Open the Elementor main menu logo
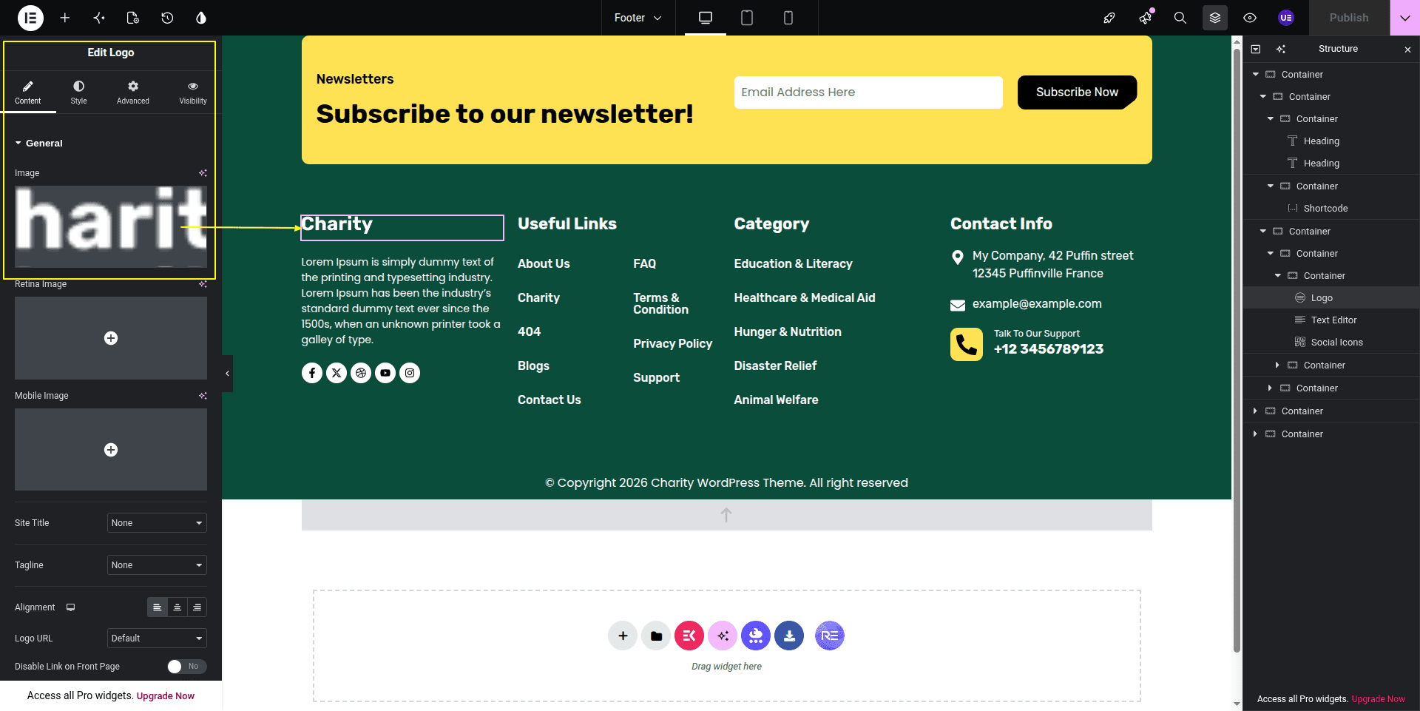Screen dimensions: 1420x711 [30, 18]
